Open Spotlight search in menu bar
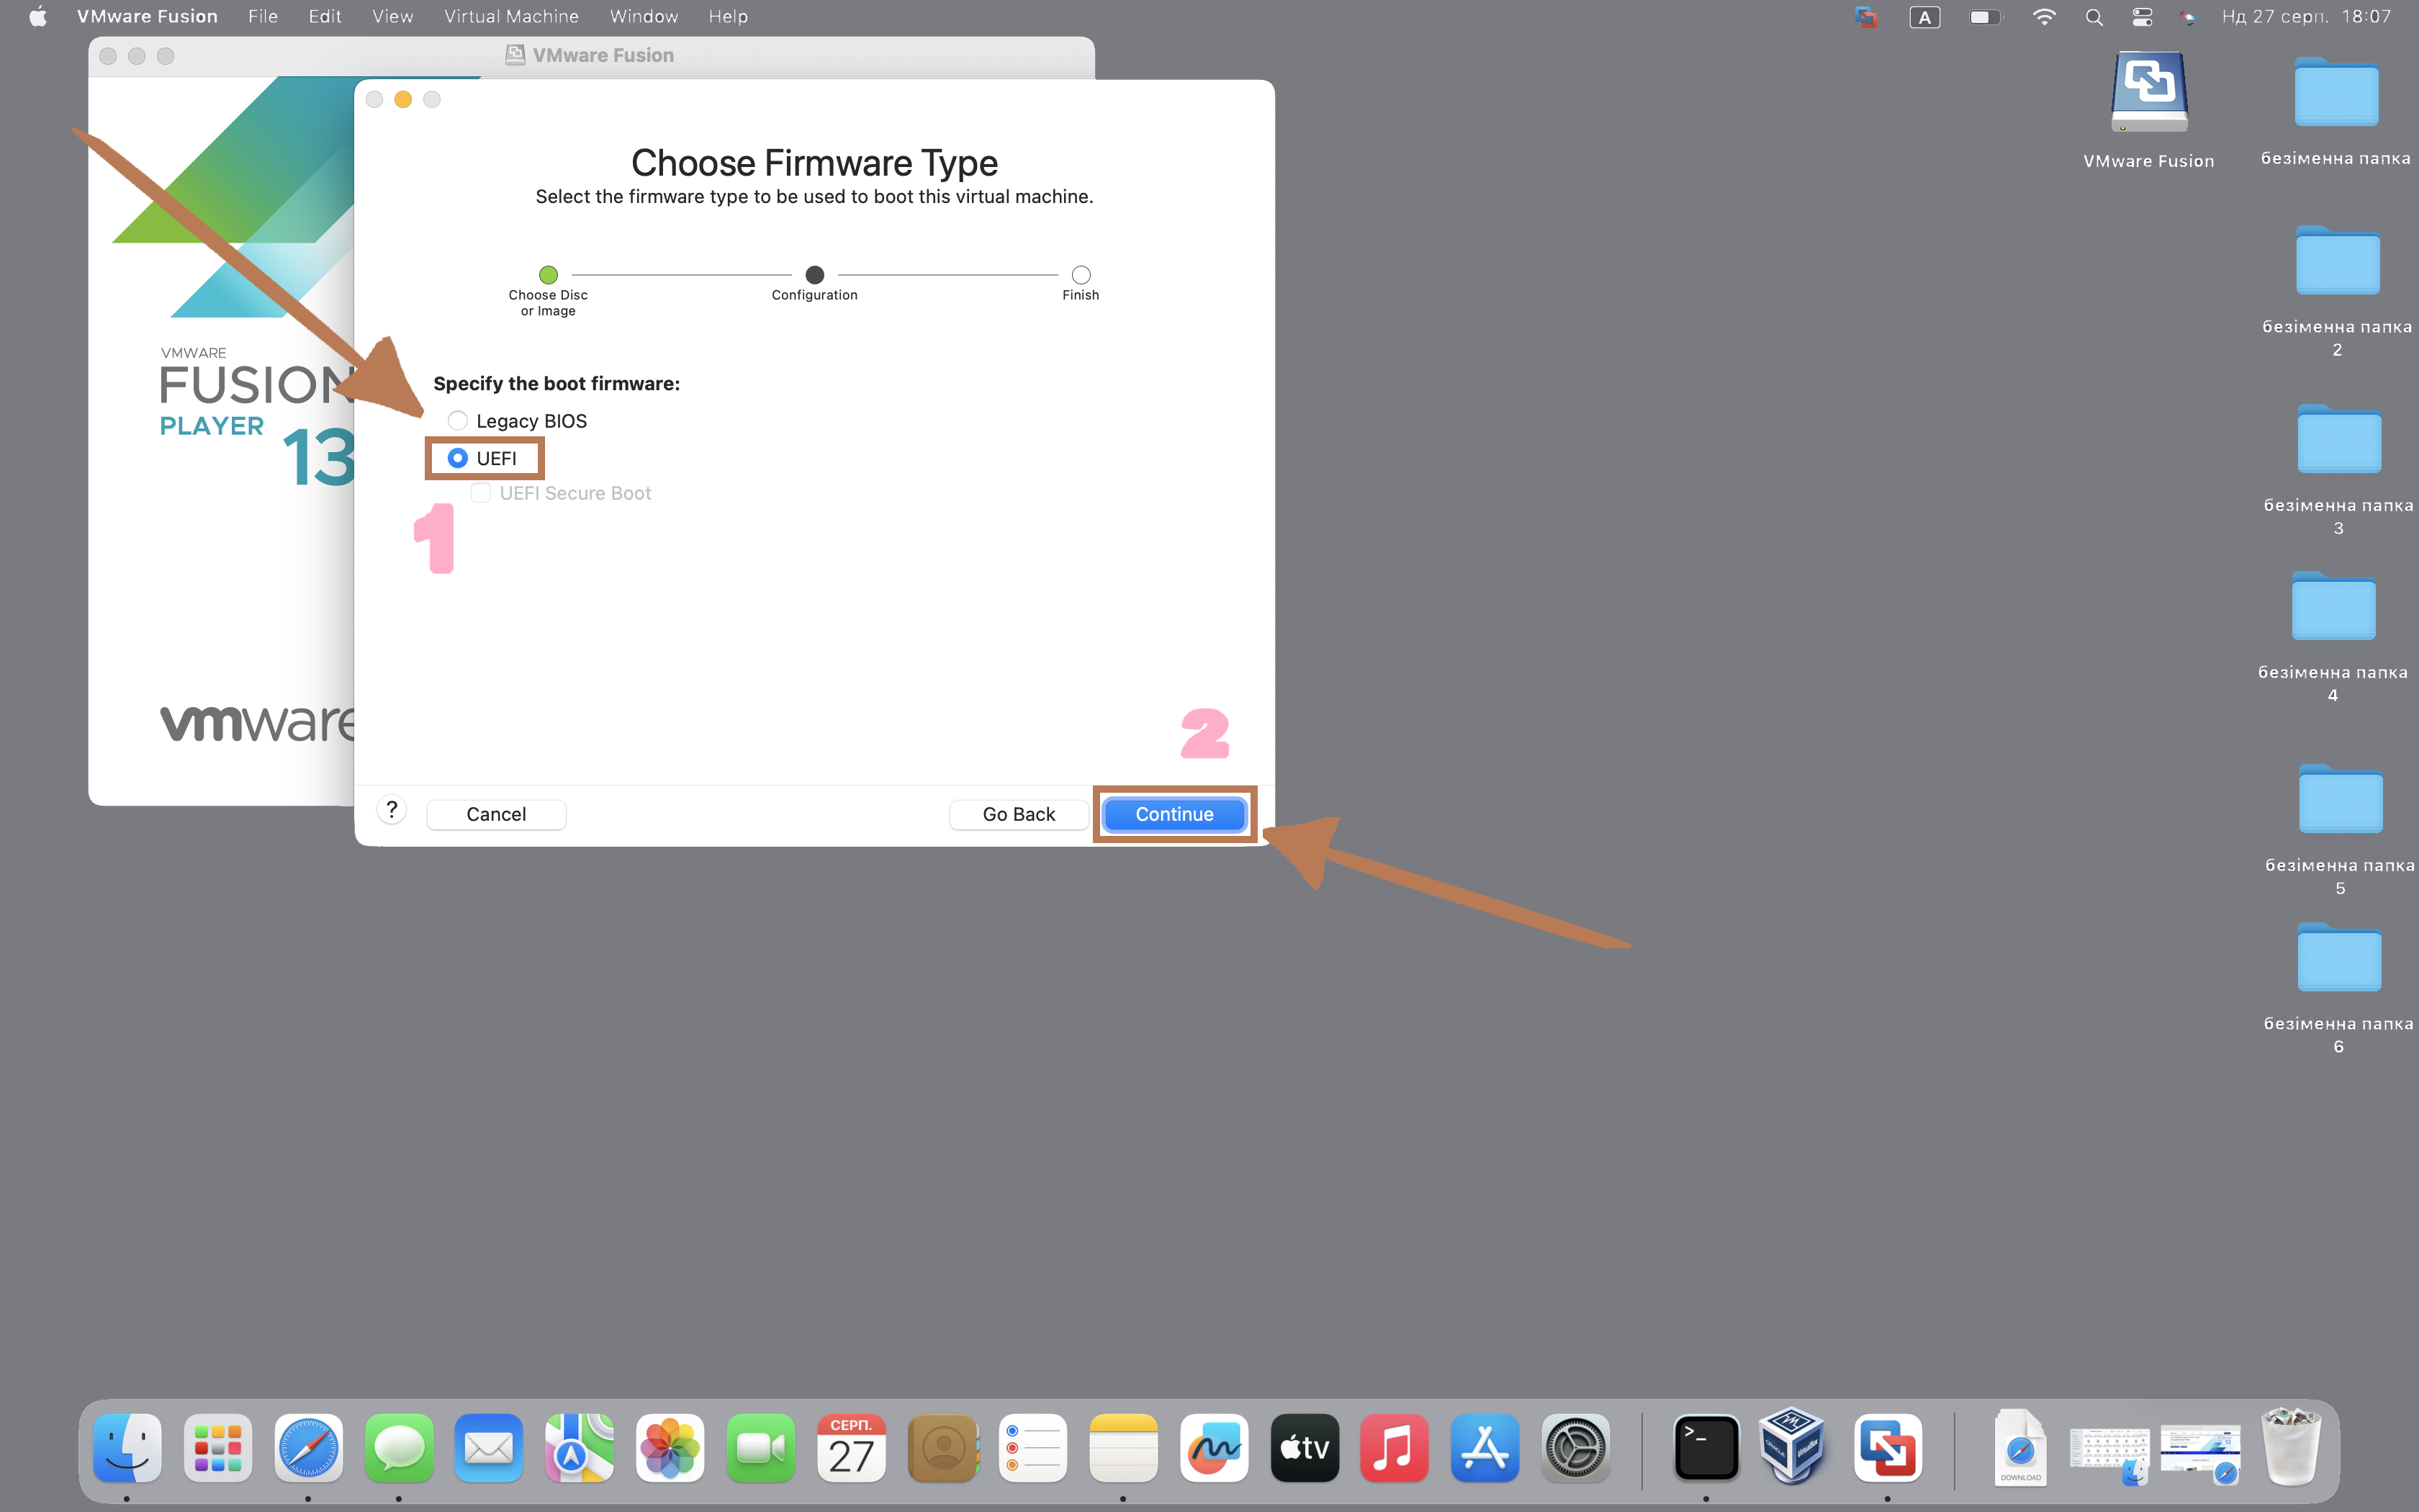2419x1512 pixels. pos(2094,16)
